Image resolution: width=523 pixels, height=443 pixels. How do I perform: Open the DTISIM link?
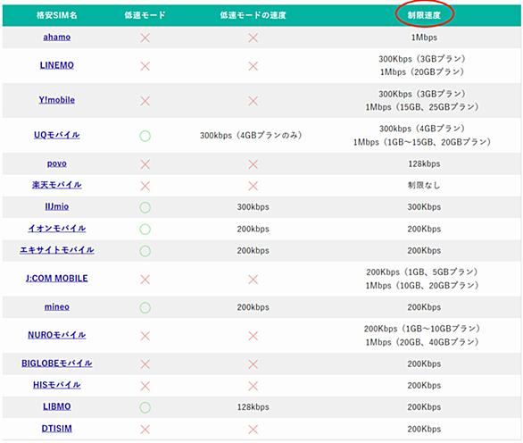(57, 429)
